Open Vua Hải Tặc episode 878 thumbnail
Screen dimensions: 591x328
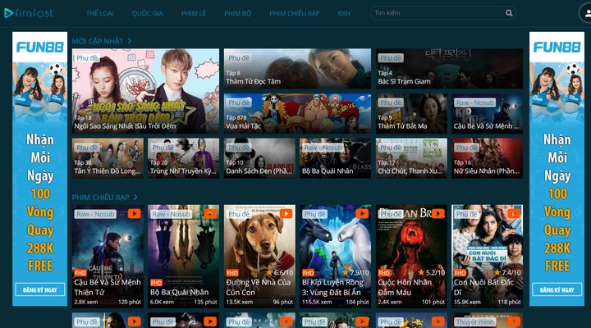pos(297,113)
